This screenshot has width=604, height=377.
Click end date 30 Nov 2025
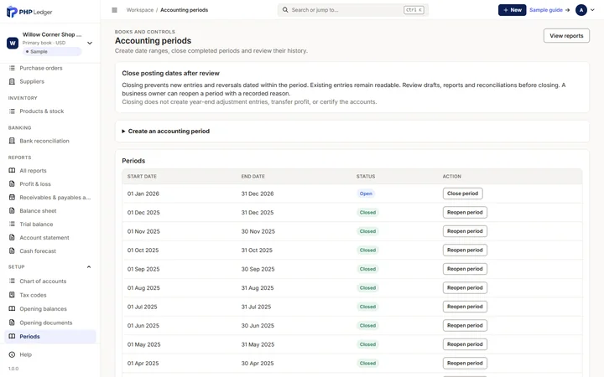point(258,231)
